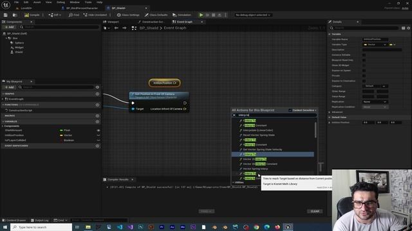Add a new variable with plus icon
The image size is (412, 231).
pos(97,121)
